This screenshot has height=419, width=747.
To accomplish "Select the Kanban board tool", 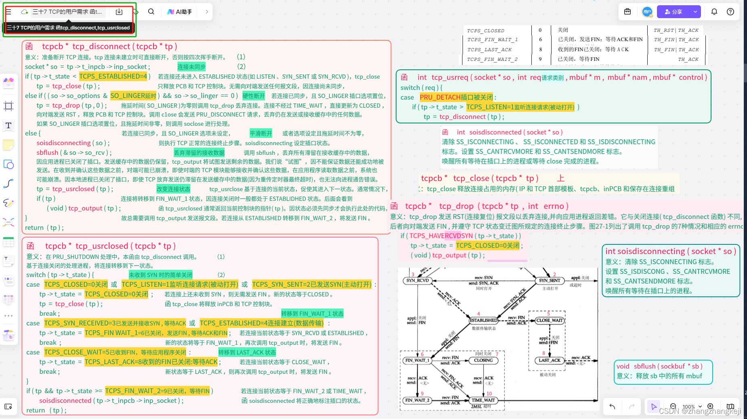I will coord(8,299).
